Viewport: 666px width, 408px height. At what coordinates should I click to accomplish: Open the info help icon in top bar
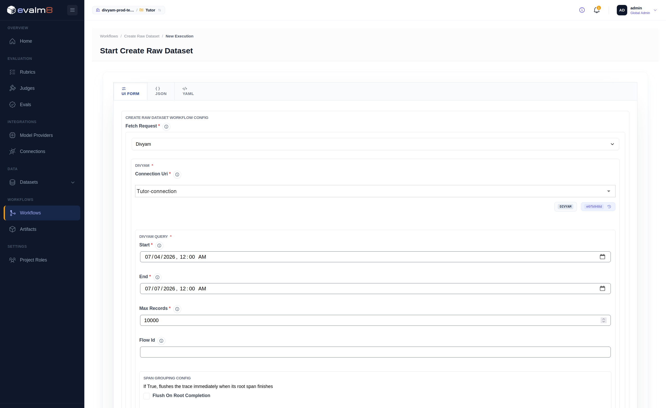582,10
